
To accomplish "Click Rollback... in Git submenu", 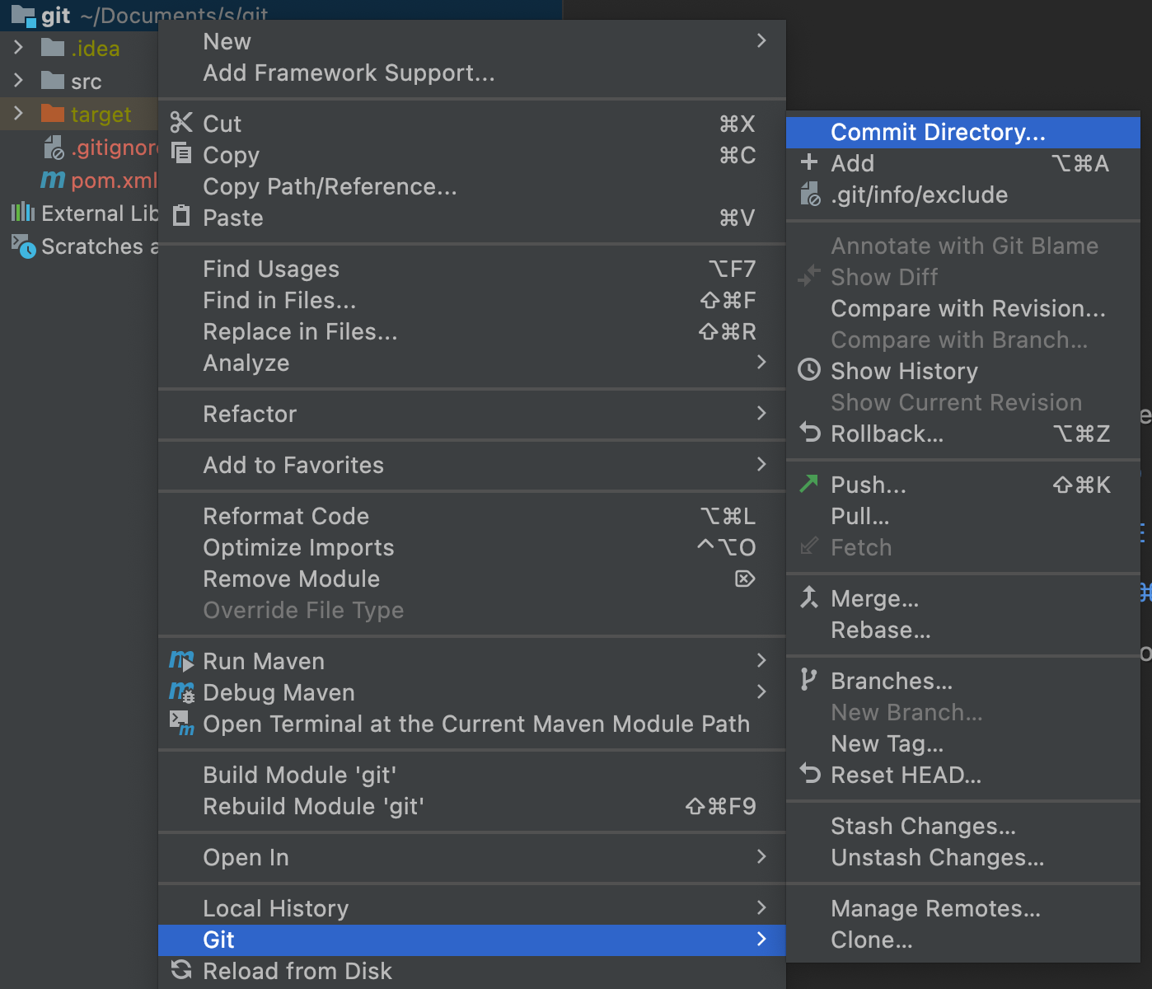I will point(887,434).
